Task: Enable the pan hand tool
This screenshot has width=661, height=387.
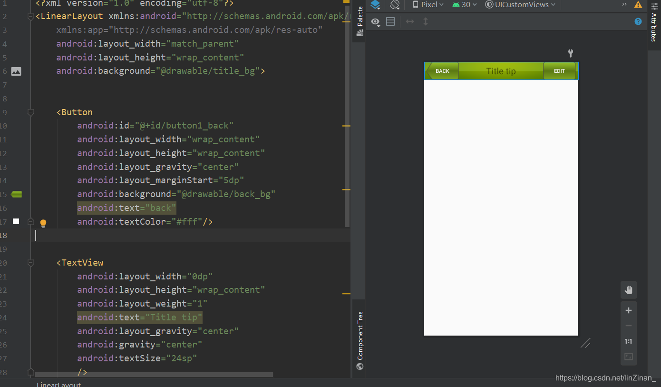Action: (629, 290)
